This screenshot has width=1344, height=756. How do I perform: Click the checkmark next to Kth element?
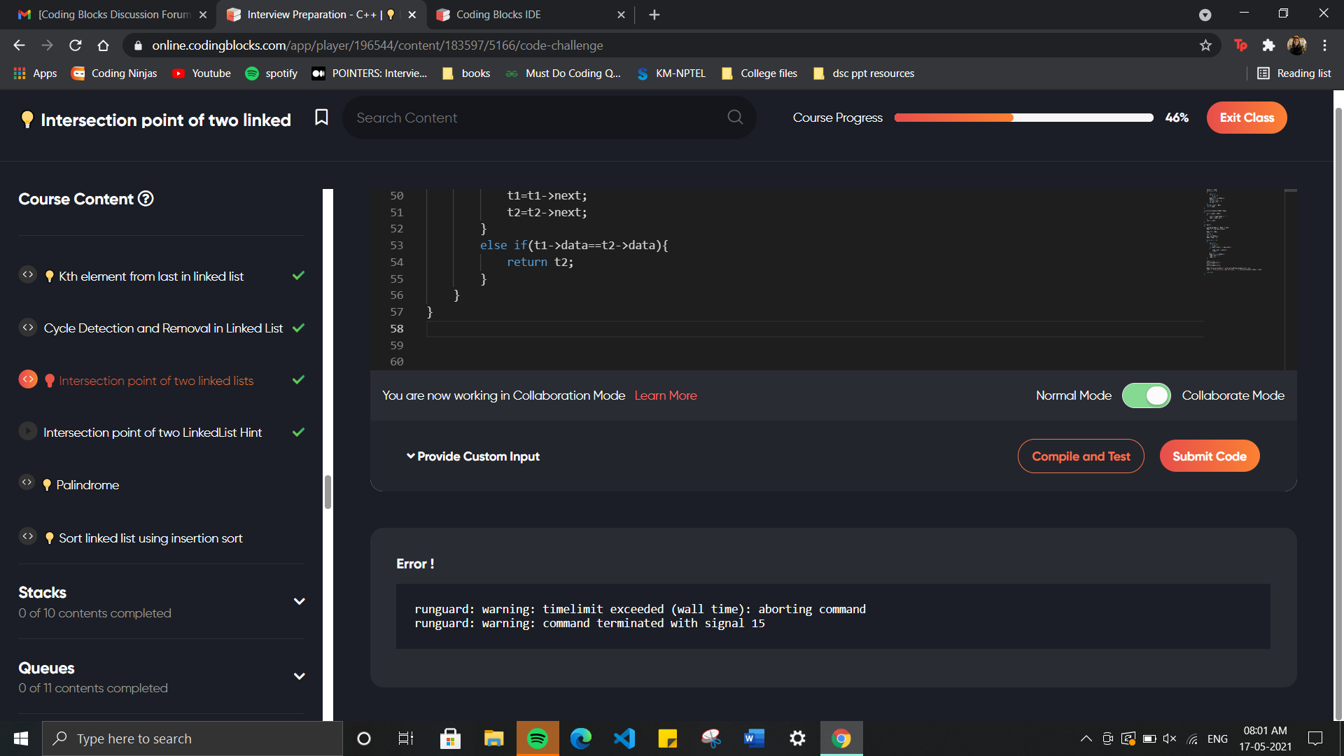(298, 276)
